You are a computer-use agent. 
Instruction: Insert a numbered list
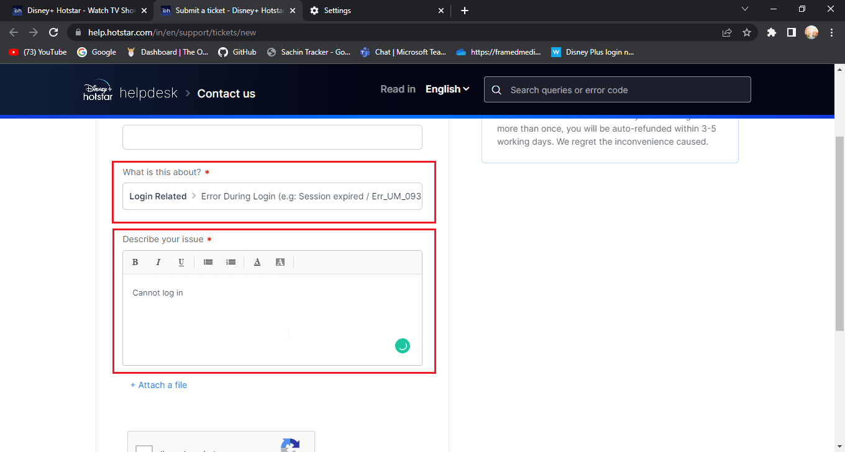pyautogui.click(x=231, y=263)
